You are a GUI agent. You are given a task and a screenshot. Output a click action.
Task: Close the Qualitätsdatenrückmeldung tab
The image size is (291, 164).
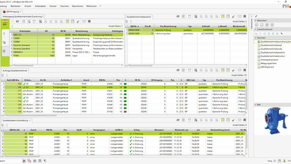(x=30, y=120)
